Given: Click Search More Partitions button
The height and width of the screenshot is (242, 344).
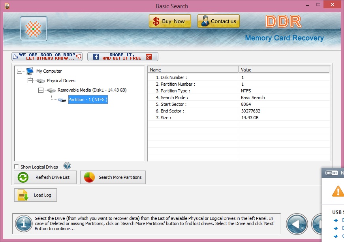Looking at the screenshot, I should click(x=113, y=177).
